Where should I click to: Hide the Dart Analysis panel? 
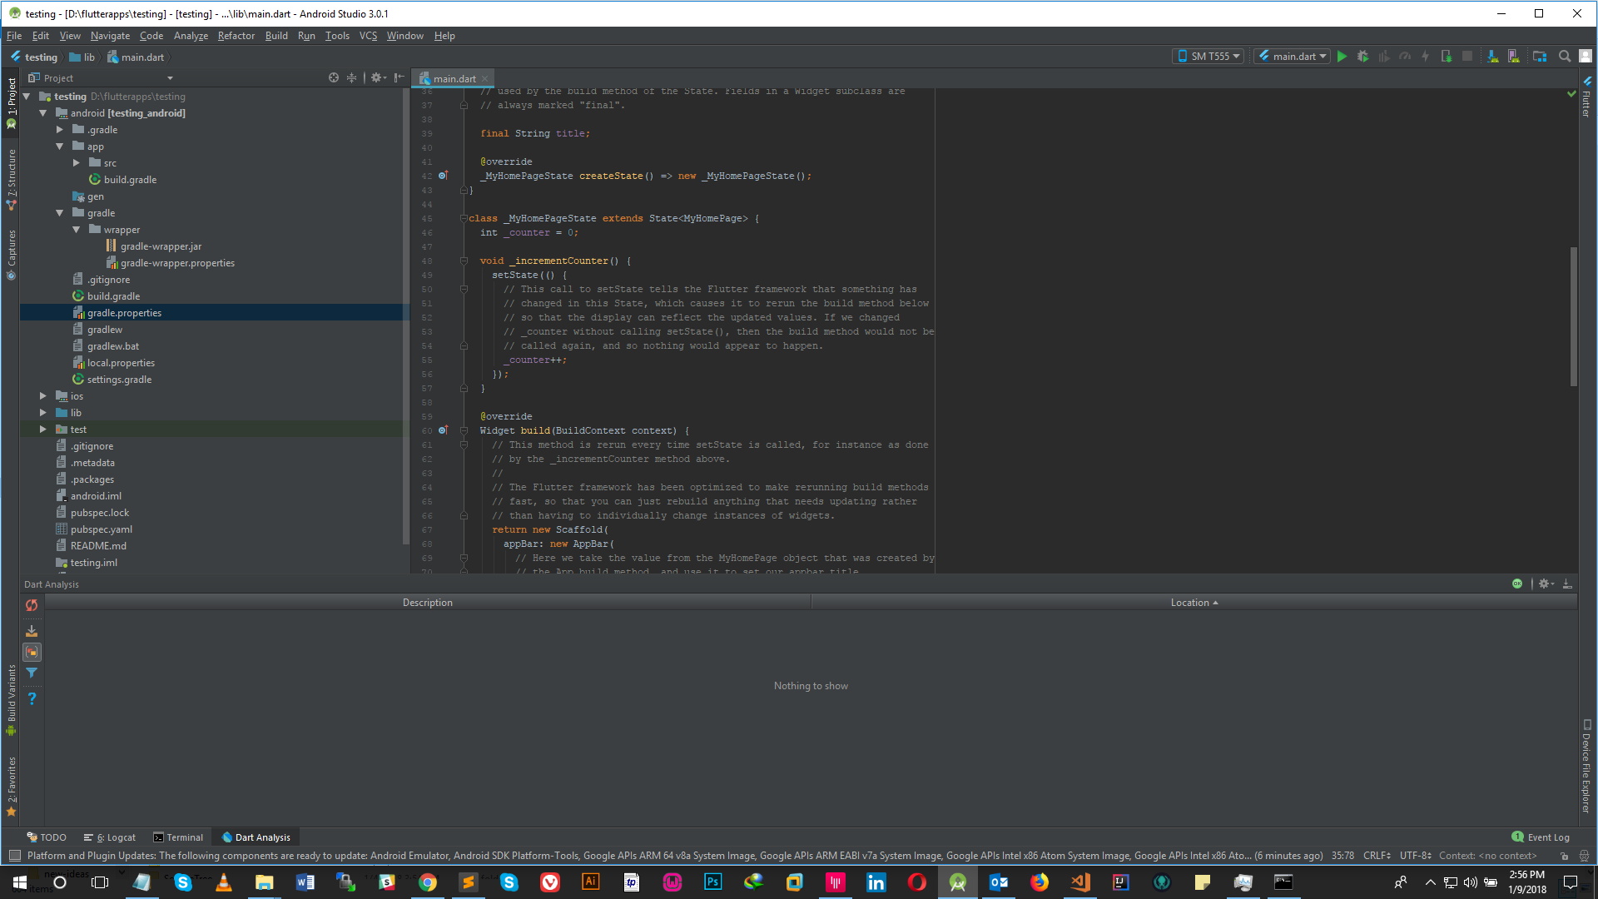pos(1567,584)
